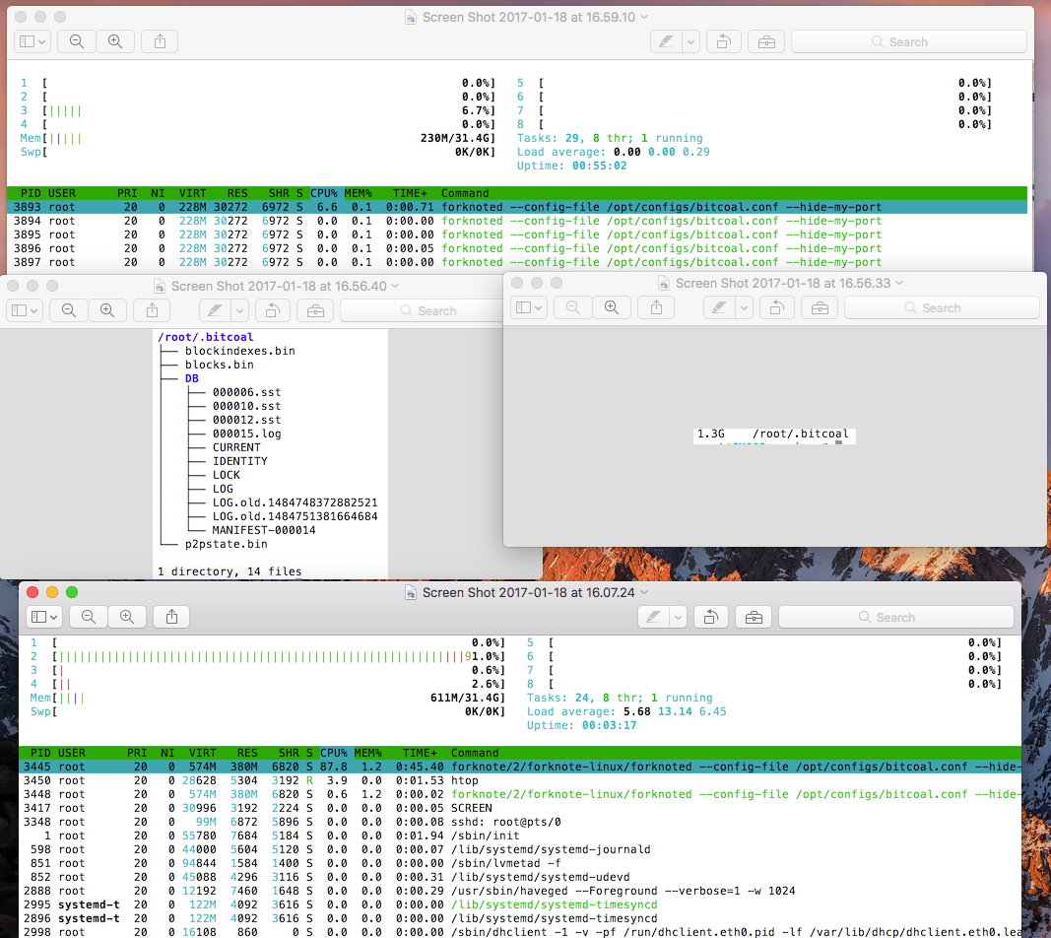This screenshot has width=1051, height=938.
Task: Rotate image in the 16.59.10 window
Action: point(724,41)
